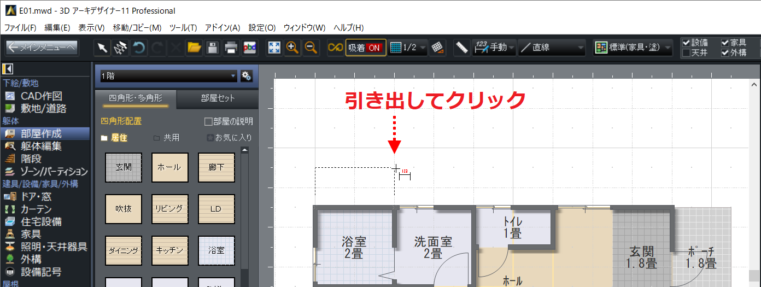This screenshot has width=761, height=287.
Task: Click the print icon in toolbar
Action: click(x=231, y=48)
